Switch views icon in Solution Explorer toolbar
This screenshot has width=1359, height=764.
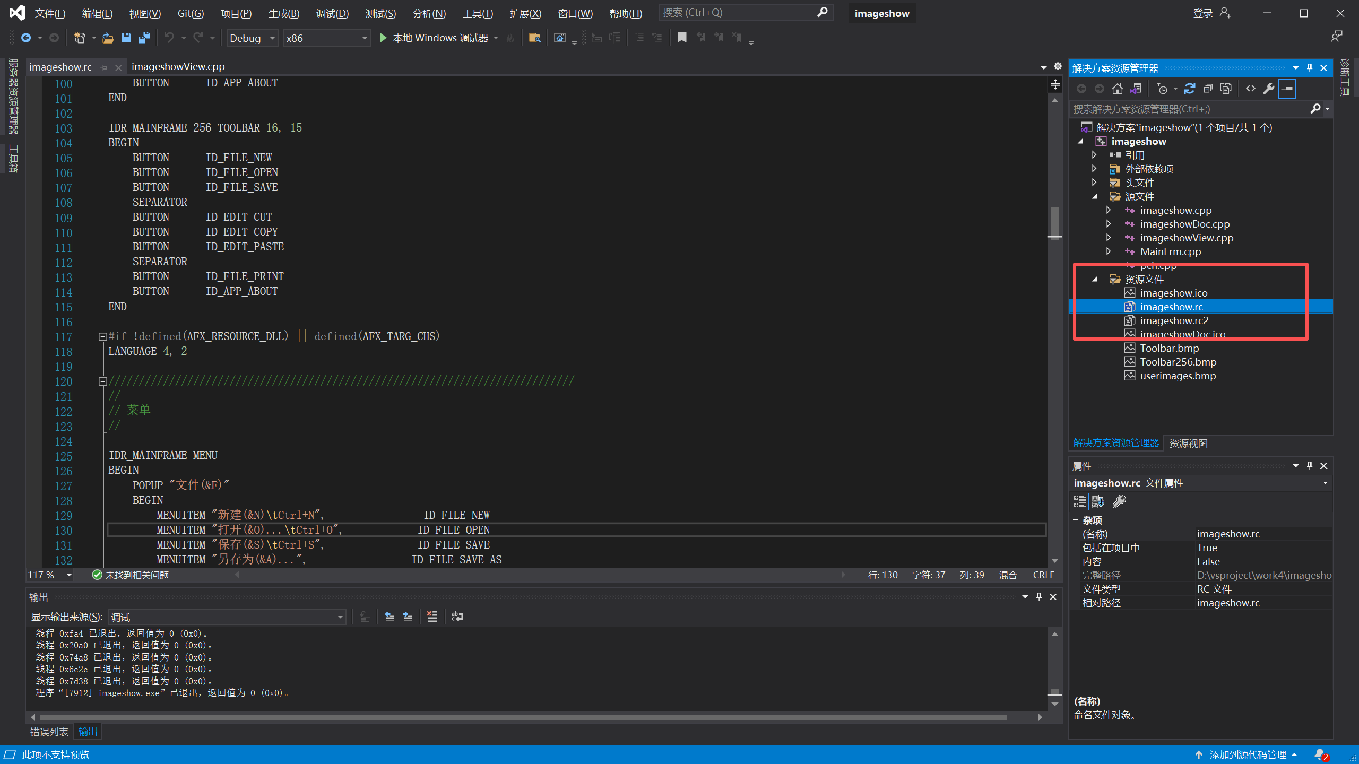1136,89
